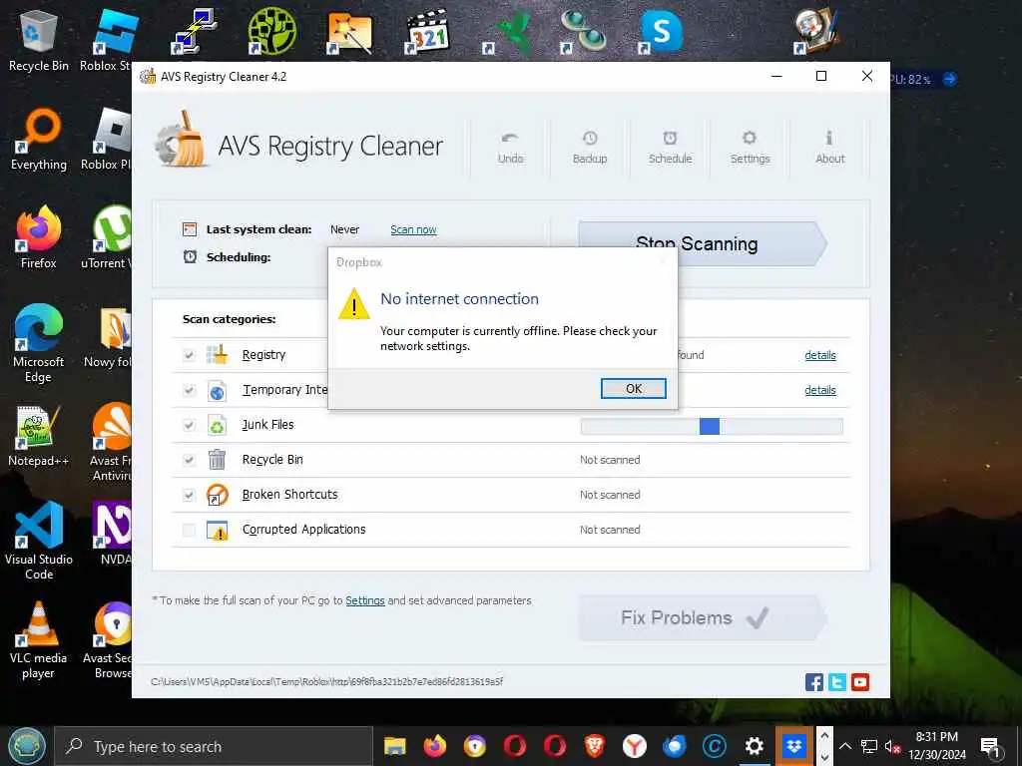The height and width of the screenshot is (766, 1022).
Task: Click the Junk Files scan progress bar
Action: 711,427
